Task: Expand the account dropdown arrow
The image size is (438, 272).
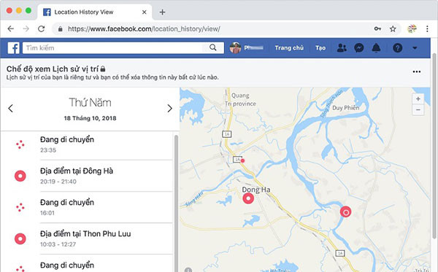Action: pyautogui.click(x=415, y=48)
